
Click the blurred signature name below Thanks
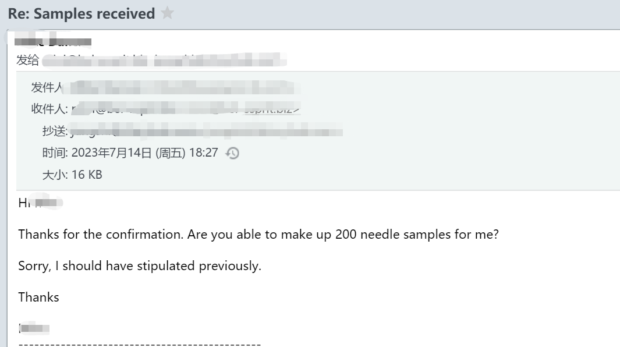tap(34, 328)
